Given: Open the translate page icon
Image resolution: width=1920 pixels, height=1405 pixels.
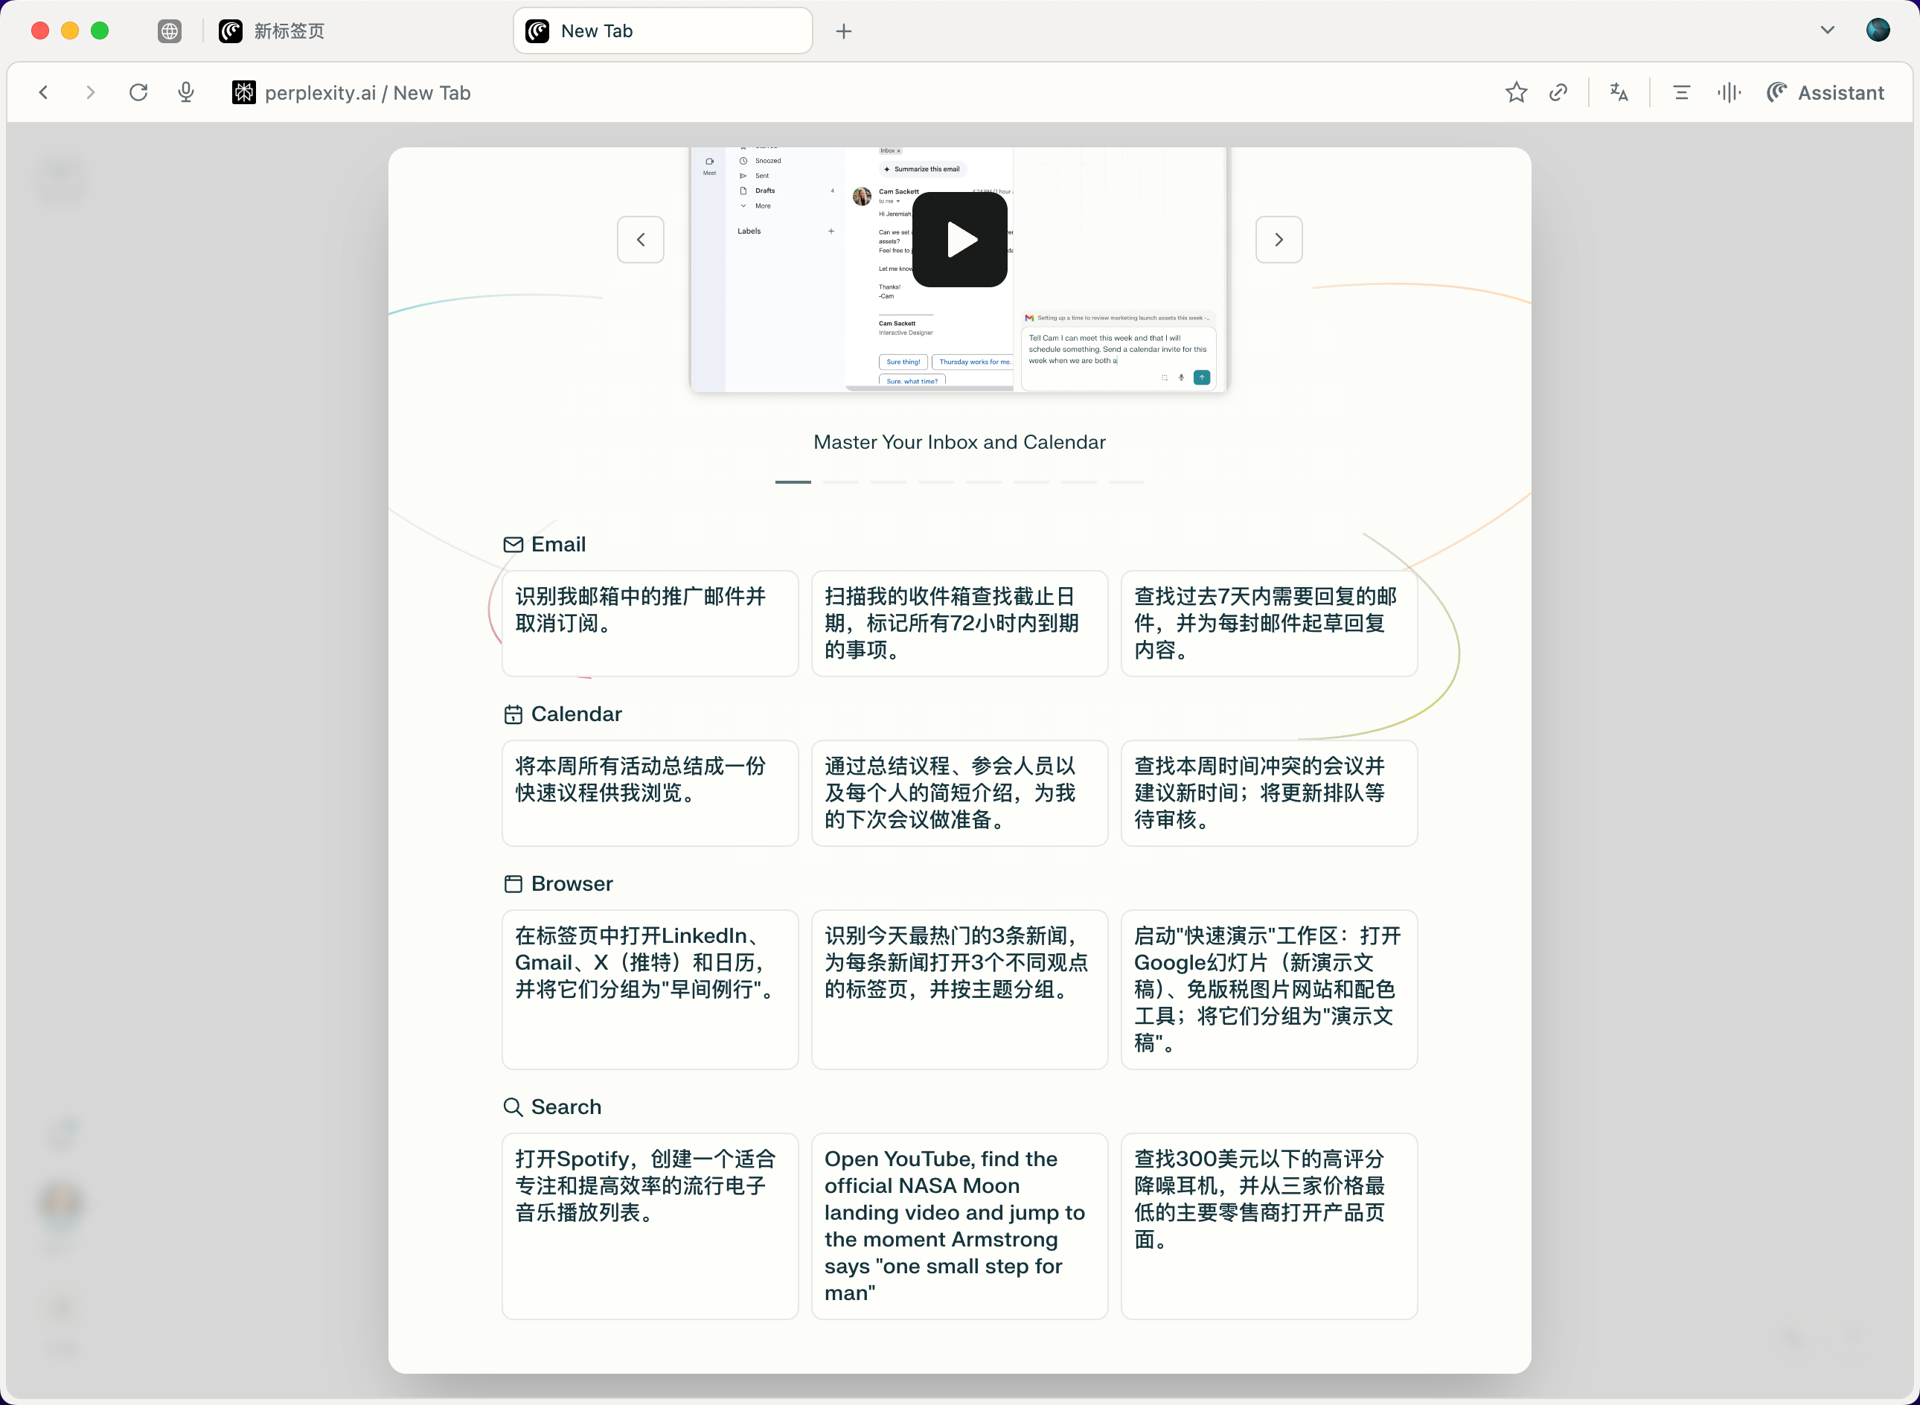Looking at the screenshot, I should [1619, 92].
